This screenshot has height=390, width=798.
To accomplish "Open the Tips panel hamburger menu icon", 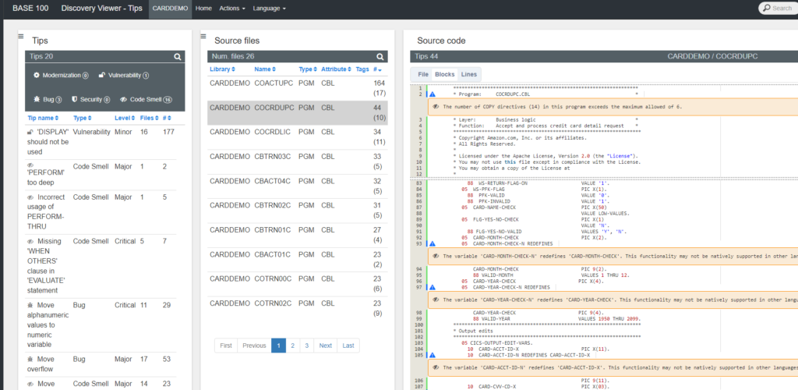I will (21, 36).
